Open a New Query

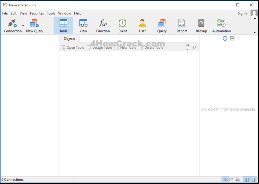tap(35, 26)
